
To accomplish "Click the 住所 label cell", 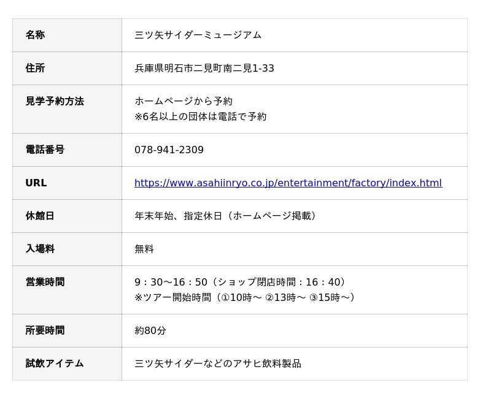I will [x=67, y=68].
